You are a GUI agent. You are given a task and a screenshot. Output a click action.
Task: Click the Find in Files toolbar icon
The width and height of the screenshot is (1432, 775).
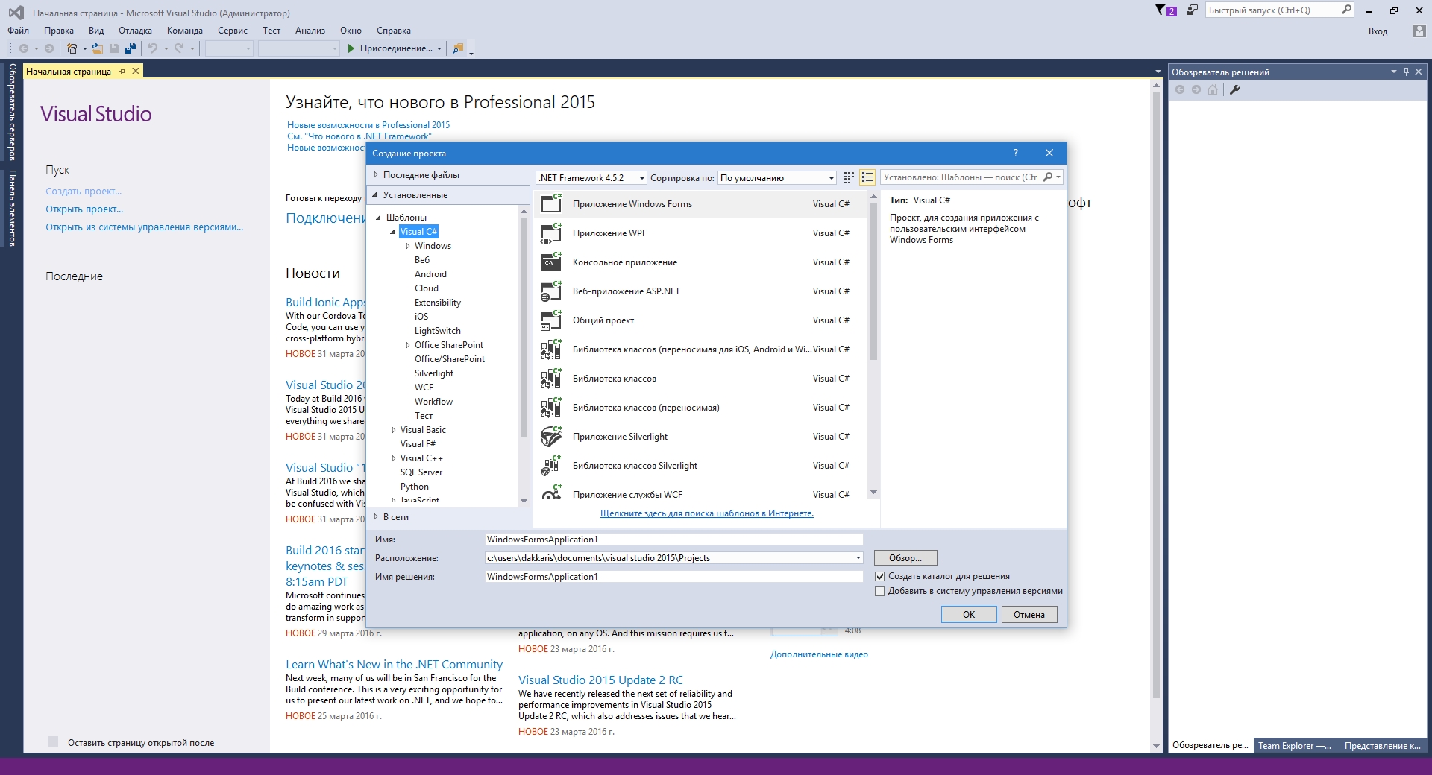(x=458, y=48)
